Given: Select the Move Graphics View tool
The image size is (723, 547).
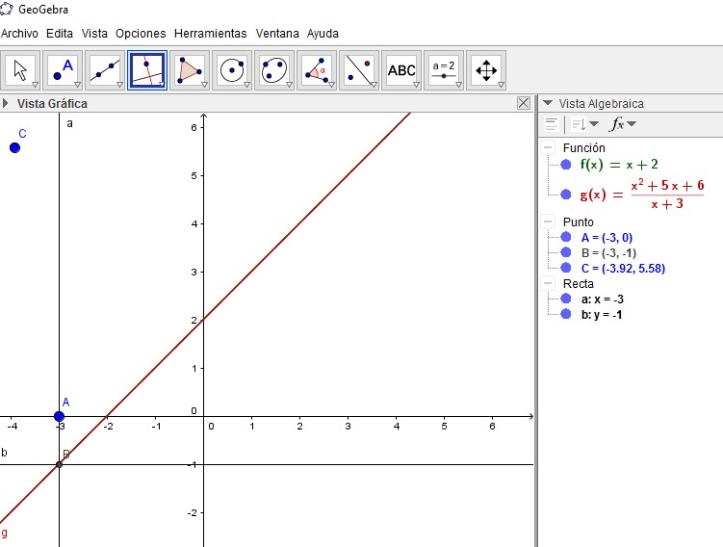Looking at the screenshot, I should [x=486, y=70].
